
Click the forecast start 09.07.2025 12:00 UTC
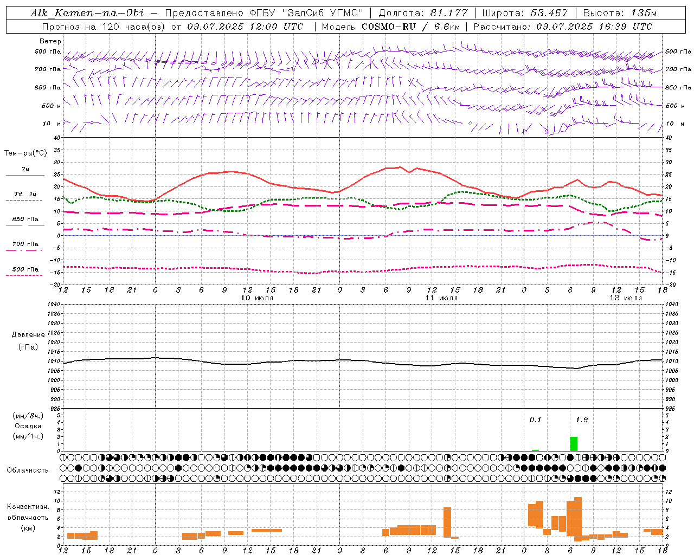click(245, 27)
